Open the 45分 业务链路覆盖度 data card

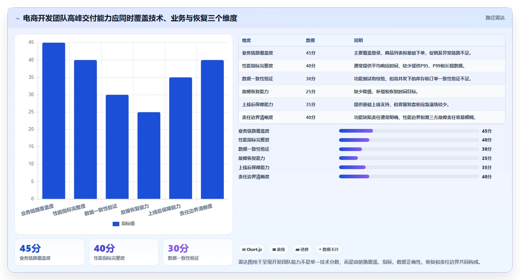click(x=50, y=252)
